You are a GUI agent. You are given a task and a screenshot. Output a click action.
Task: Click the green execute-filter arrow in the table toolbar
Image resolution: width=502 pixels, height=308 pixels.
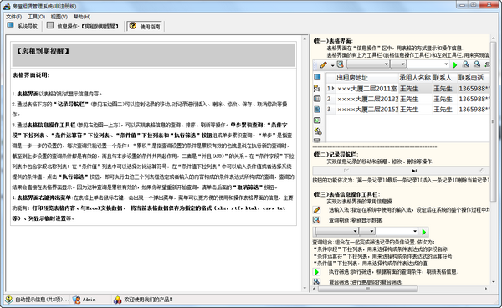455,65
